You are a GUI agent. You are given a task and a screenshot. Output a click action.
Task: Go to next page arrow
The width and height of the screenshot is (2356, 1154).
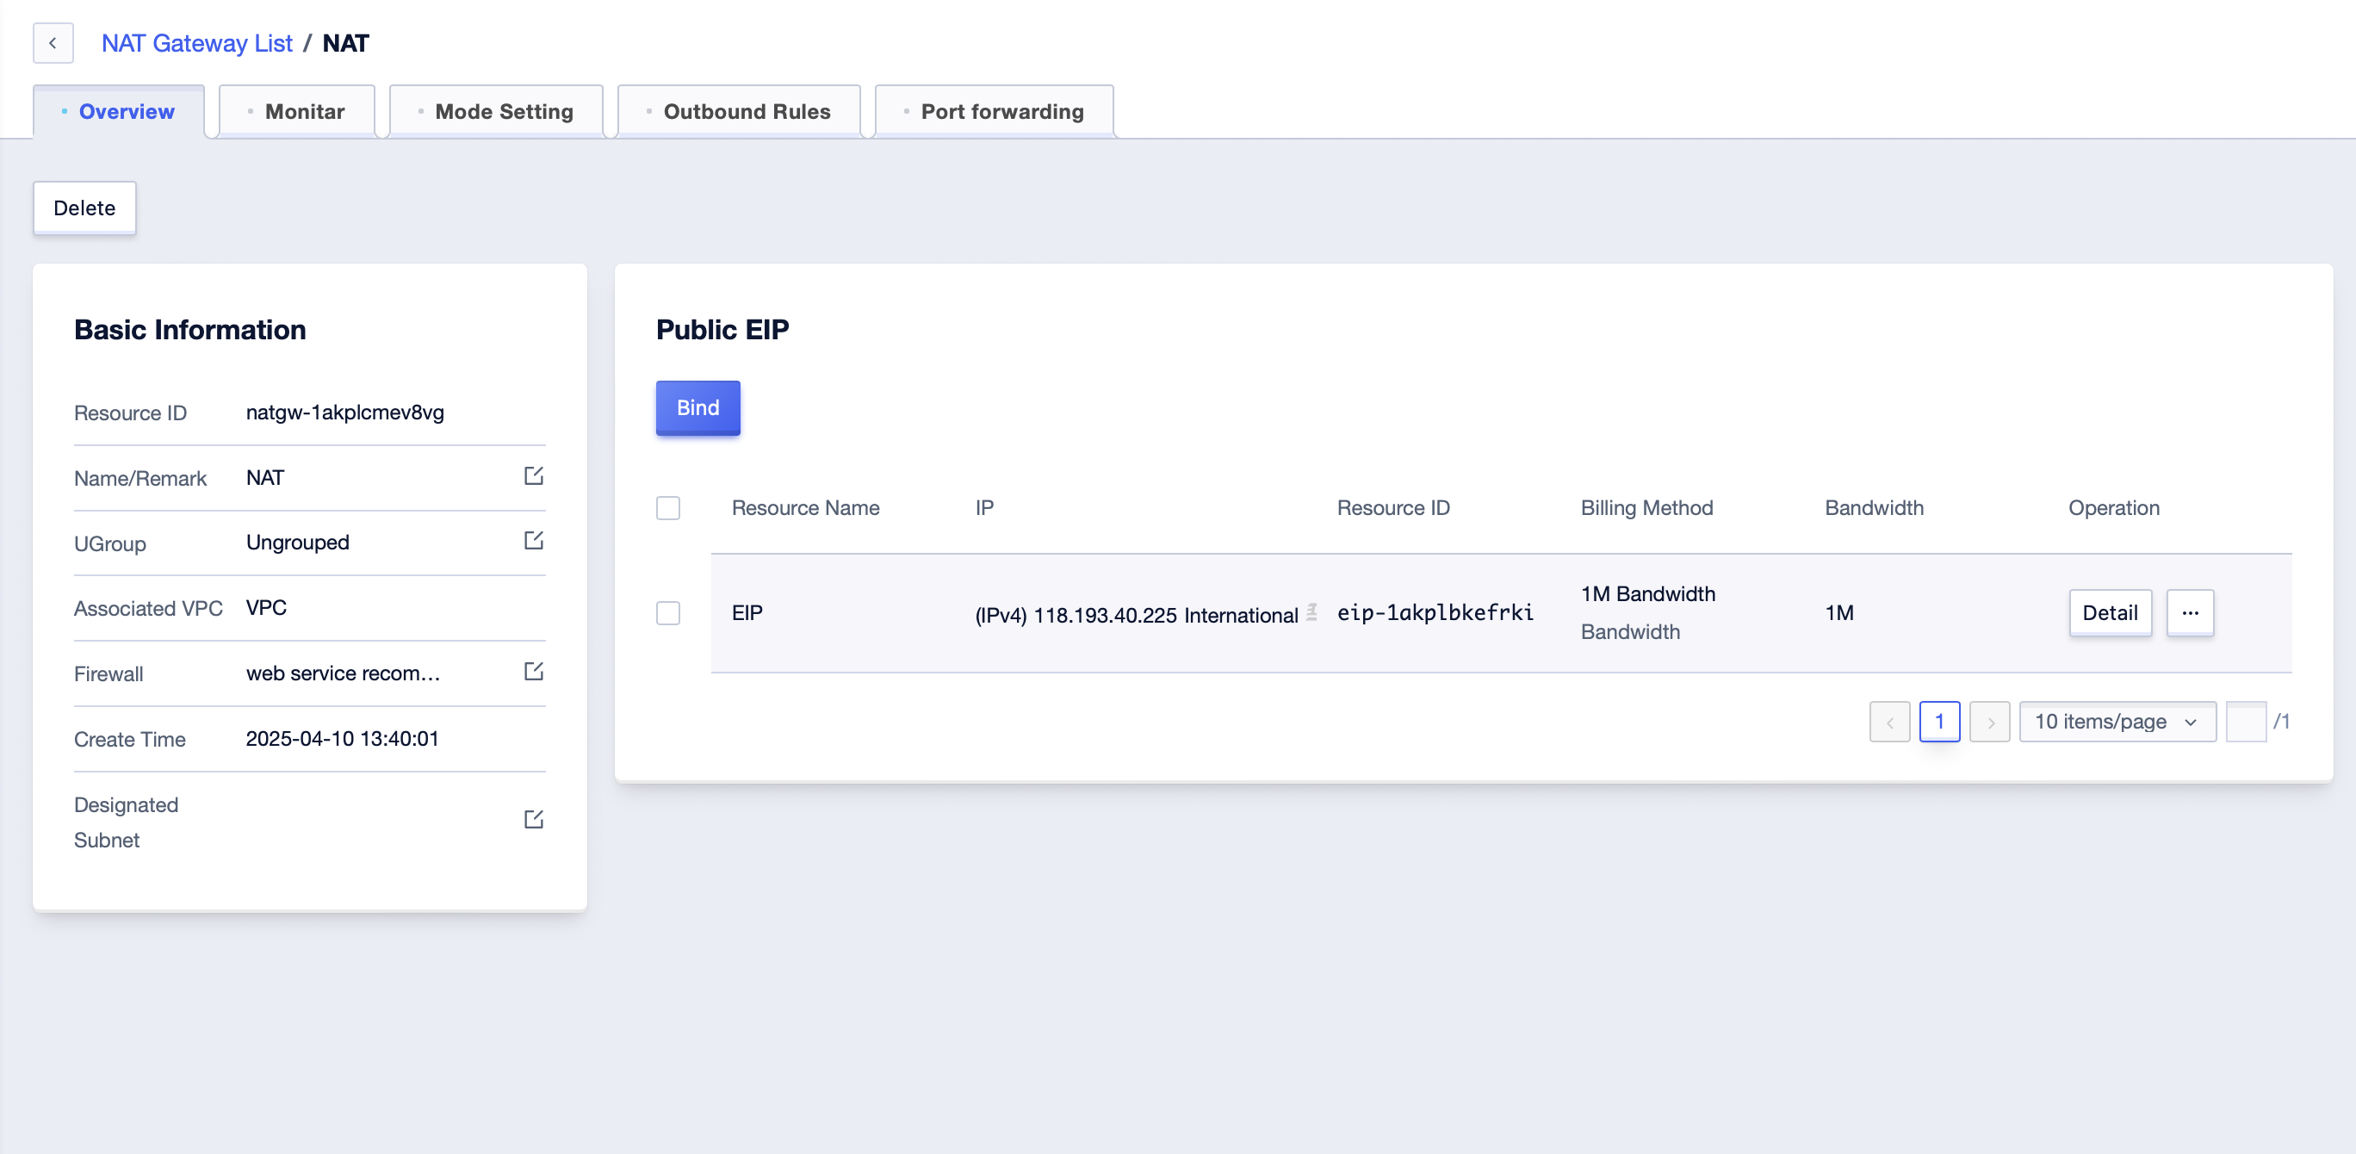click(1989, 722)
